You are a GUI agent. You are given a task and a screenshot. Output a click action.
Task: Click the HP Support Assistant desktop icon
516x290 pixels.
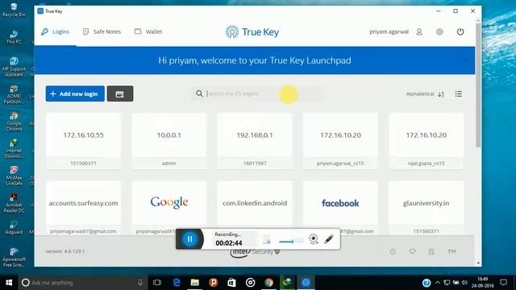[14, 67]
